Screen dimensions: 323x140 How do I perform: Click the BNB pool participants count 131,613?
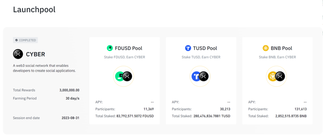(x=301, y=109)
